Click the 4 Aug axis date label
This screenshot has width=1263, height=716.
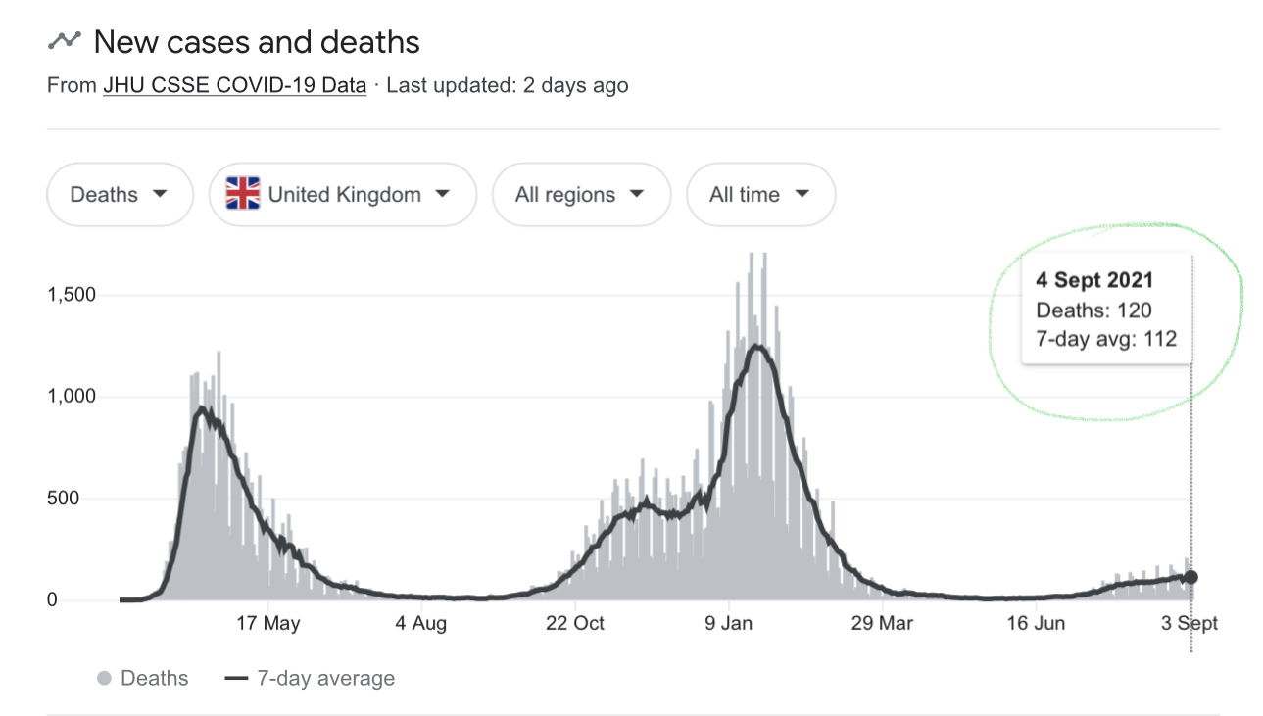click(x=421, y=624)
